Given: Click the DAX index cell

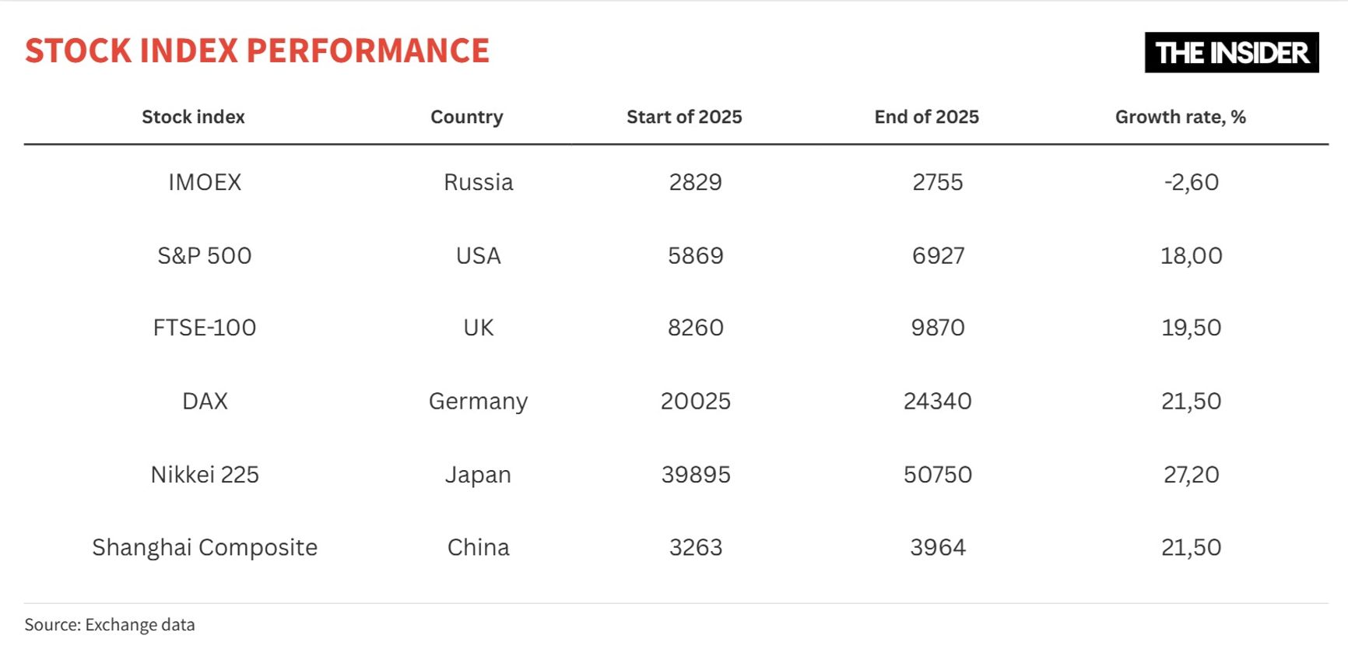Looking at the screenshot, I should tap(205, 401).
